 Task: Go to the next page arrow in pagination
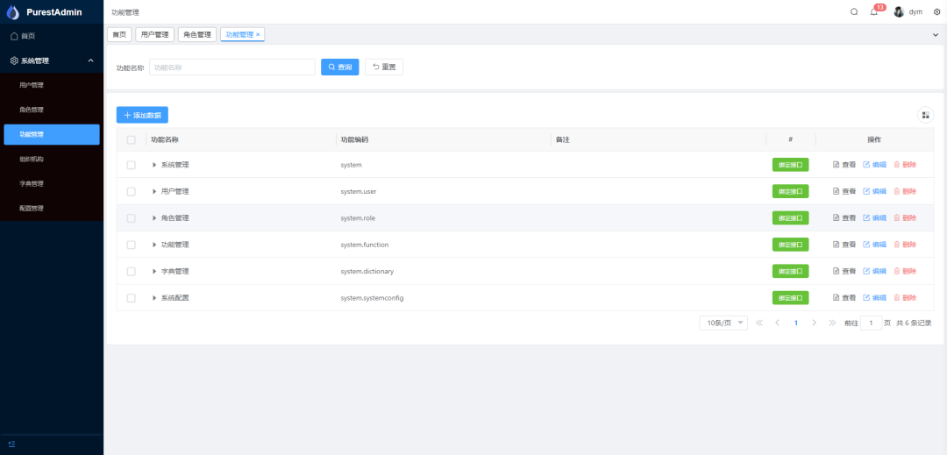(x=815, y=323)
